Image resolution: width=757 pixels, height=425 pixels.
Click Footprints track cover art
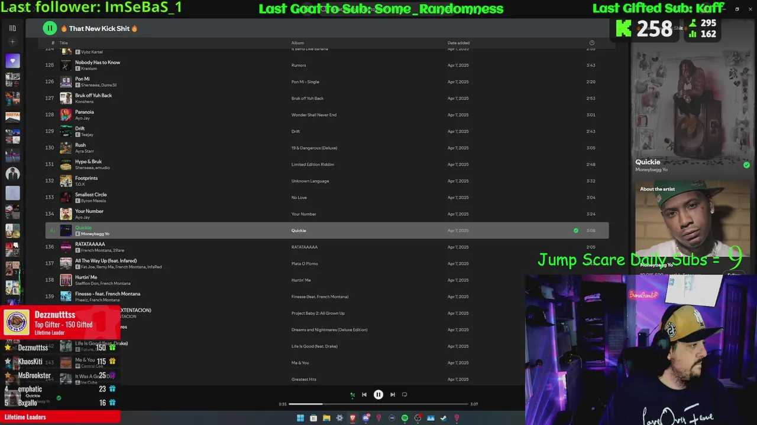coord(66,181)
